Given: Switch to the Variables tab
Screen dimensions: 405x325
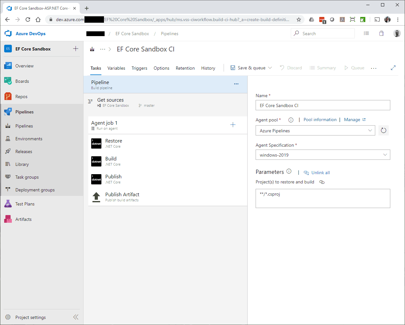Looking at the screenshot, I should tap(116, 68).
